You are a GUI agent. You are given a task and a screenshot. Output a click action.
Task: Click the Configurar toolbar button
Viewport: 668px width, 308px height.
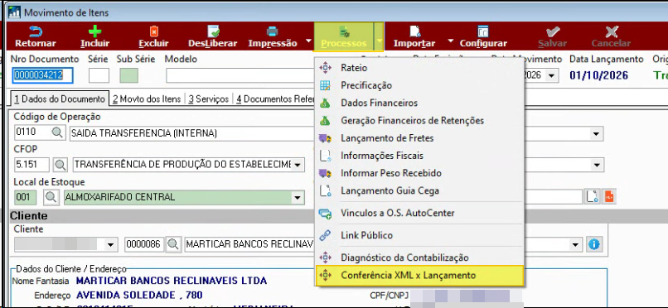(483, 36)
